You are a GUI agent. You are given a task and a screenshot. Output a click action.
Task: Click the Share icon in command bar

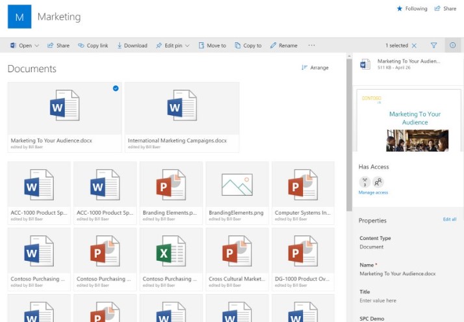click(51, 46)
